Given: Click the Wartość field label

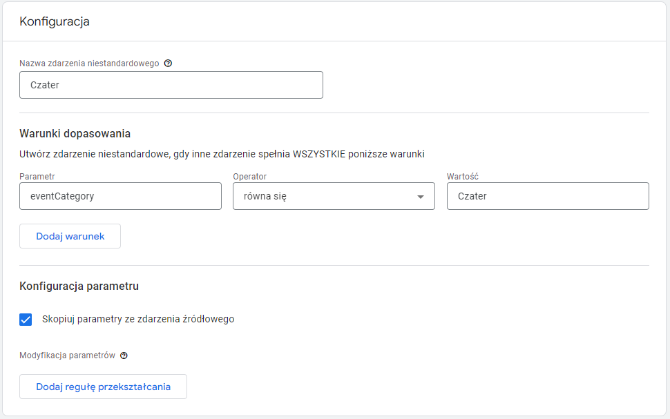Looking at the screenshot, I should point(463,177).
